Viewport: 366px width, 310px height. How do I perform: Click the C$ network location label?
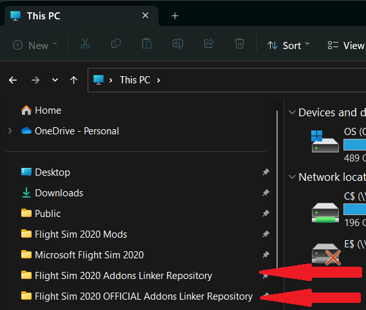tap(355, 196)
